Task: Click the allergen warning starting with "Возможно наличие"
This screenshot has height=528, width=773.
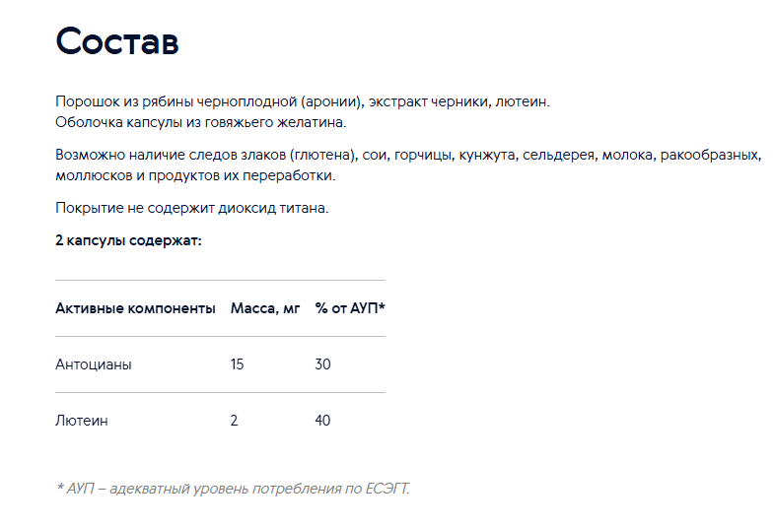Action: click(x=408, y=155)
